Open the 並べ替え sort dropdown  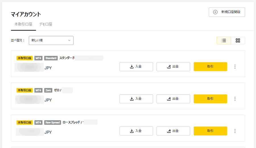tap(51, 40)
